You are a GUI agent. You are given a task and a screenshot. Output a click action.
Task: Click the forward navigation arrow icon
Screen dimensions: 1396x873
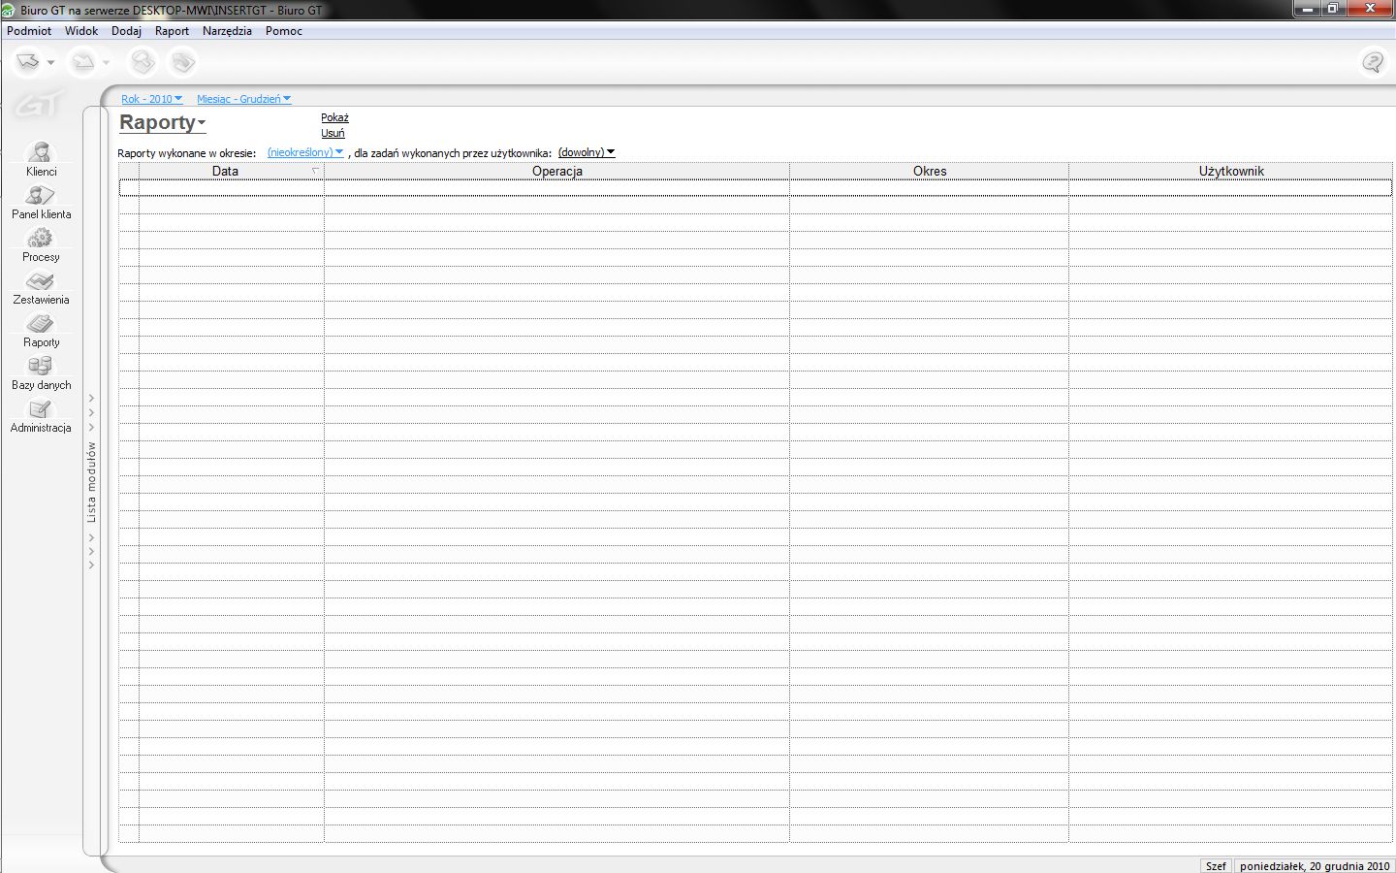coord(83,62)
